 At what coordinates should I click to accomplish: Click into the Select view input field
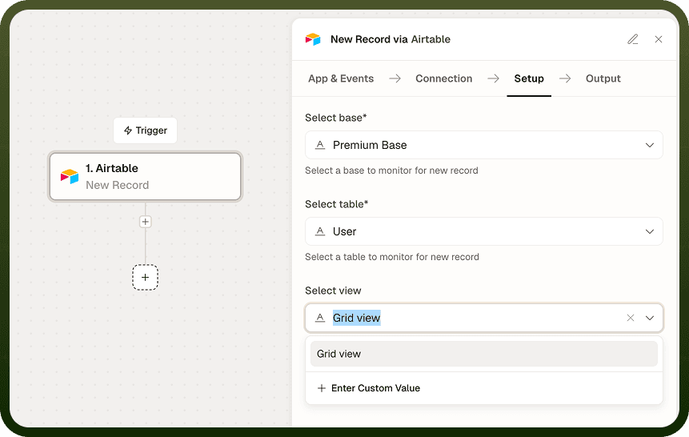click(x=484, y=318)
